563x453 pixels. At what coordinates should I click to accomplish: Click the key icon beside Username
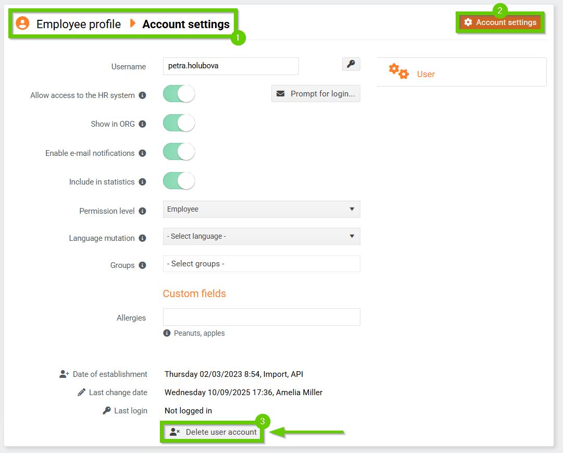tap(351, 64)
